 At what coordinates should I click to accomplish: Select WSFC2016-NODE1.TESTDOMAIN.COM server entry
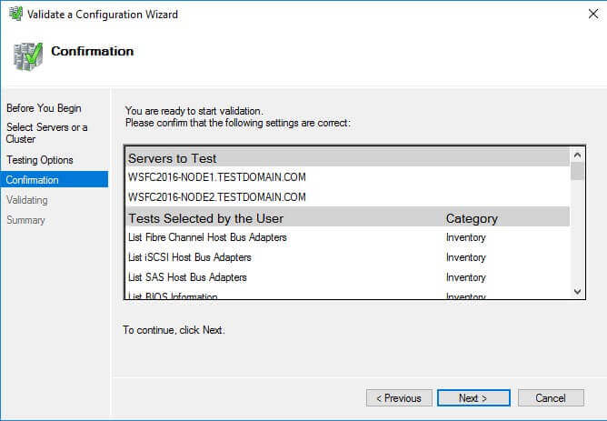216,176
